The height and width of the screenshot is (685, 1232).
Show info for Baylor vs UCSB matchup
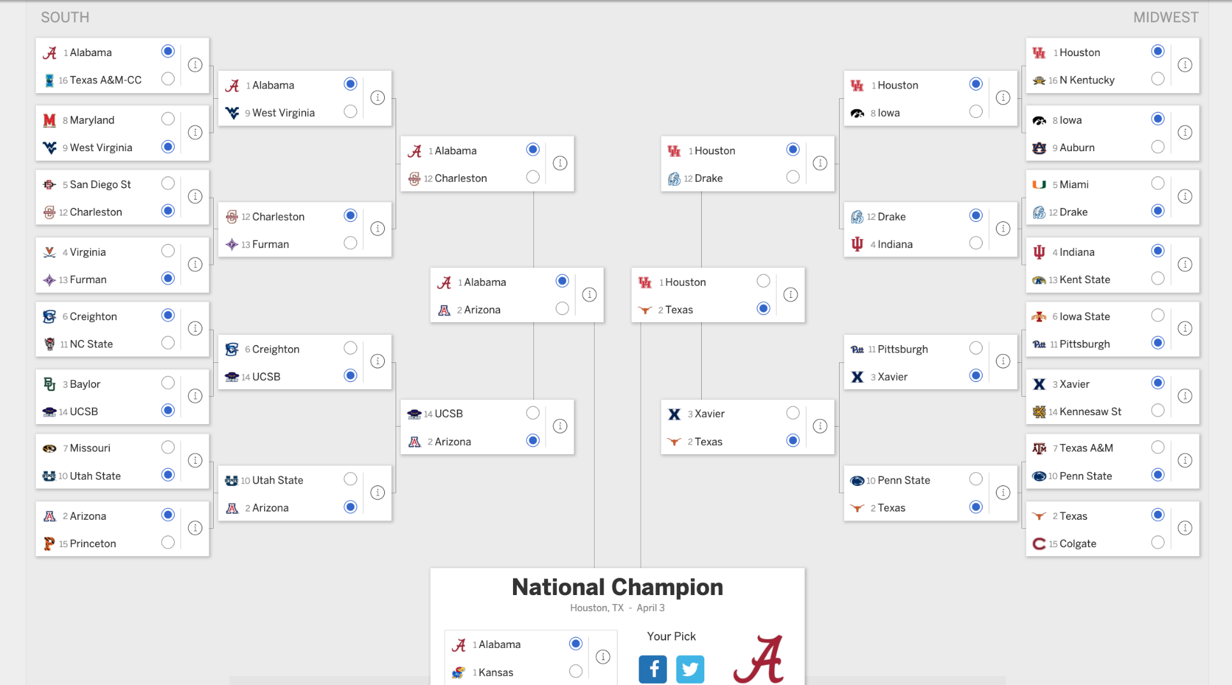195,396
